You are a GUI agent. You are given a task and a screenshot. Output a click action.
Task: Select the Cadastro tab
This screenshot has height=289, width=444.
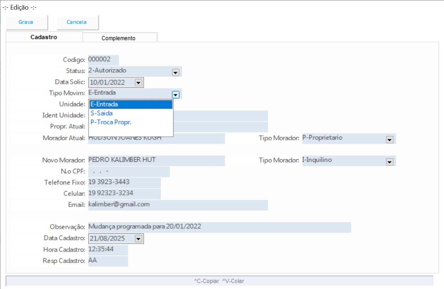coord(44,37)
